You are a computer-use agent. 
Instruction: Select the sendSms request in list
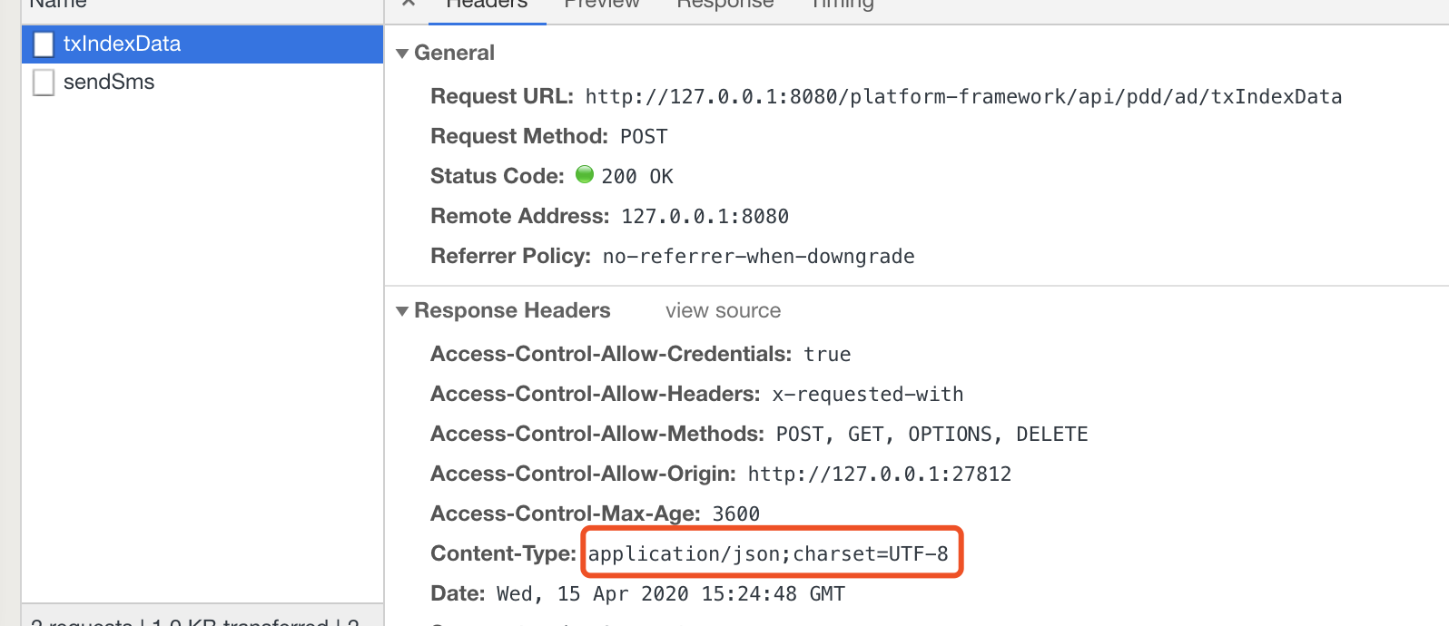(x=202, y=83)
